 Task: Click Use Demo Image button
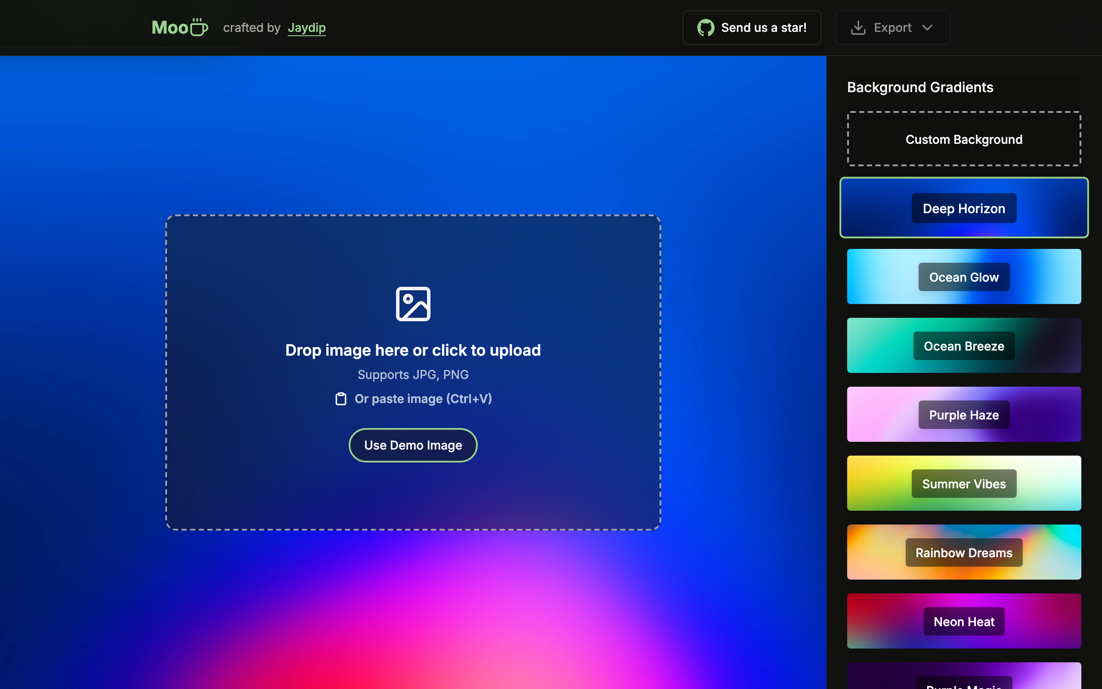click(x=412, y=445)
